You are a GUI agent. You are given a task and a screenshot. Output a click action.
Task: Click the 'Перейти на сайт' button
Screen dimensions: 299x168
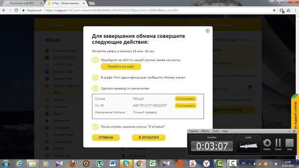pos(121,66)
